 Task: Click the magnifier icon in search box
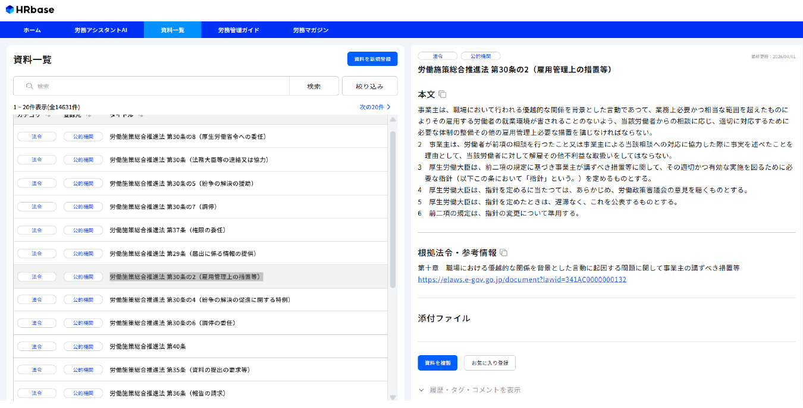pyautogui.click(x=29, y=86)
